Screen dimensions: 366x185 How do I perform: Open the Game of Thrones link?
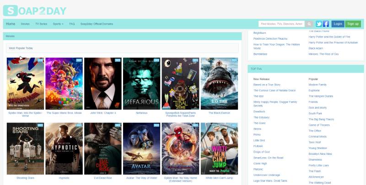pyautogui.click(x=319, y=125)
